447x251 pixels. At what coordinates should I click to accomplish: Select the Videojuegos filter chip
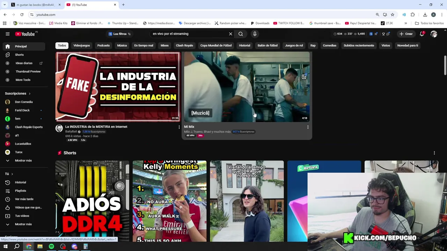click(82, 45)
